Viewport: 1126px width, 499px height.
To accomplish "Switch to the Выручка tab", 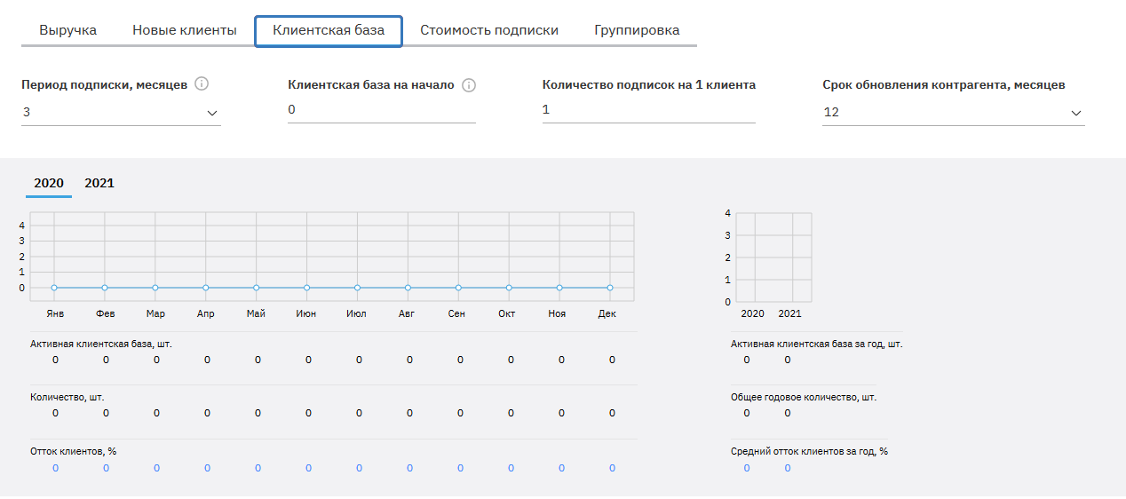I will pos(68,30).
